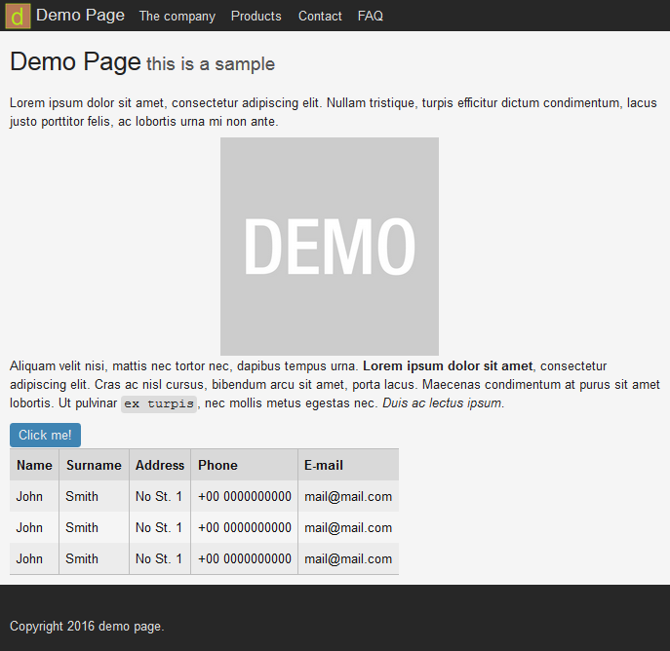Click the phone number in the second row
The height and width of the screenshot is (651, 670).
click(245, 527)
